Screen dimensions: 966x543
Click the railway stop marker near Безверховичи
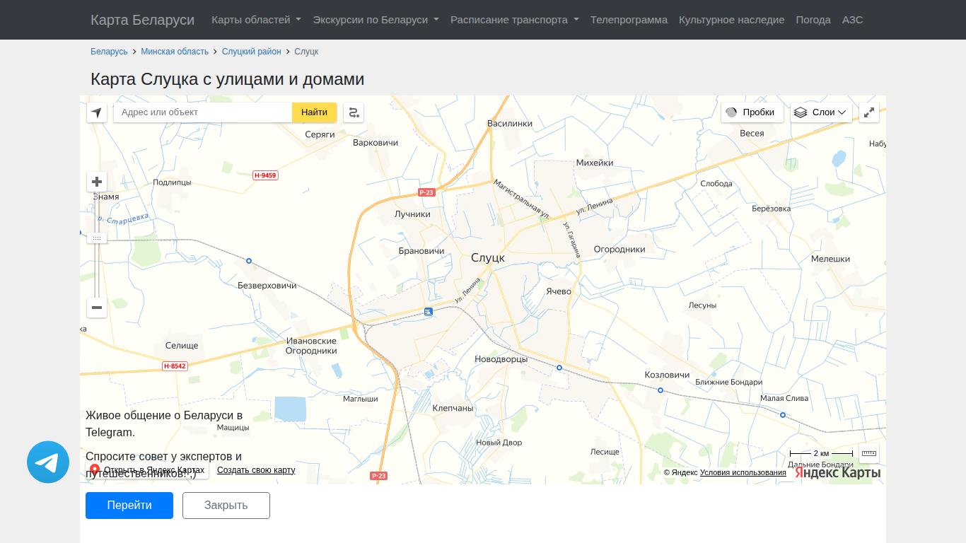[x=249, y=261]
